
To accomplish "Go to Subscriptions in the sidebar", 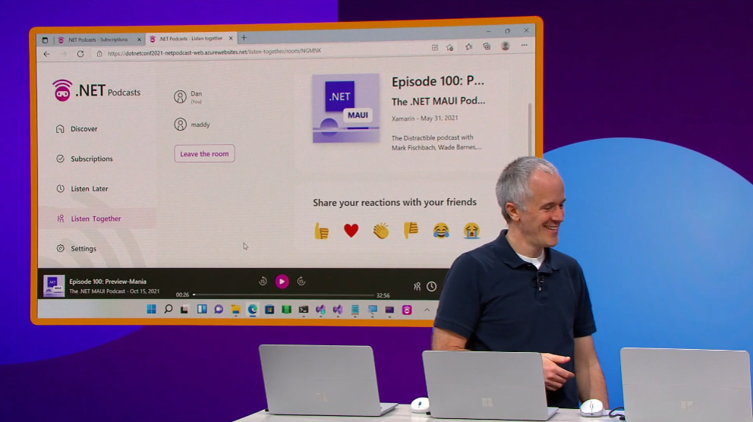I will (x=84, y=159).
